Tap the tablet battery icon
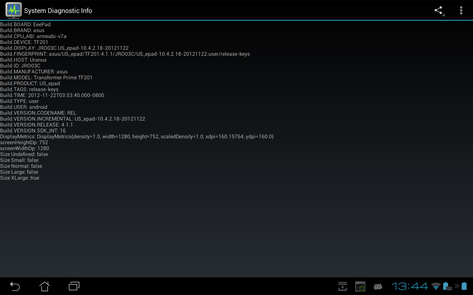The width and height of the screenshot is (473, 295). click(x=464, y=286)
